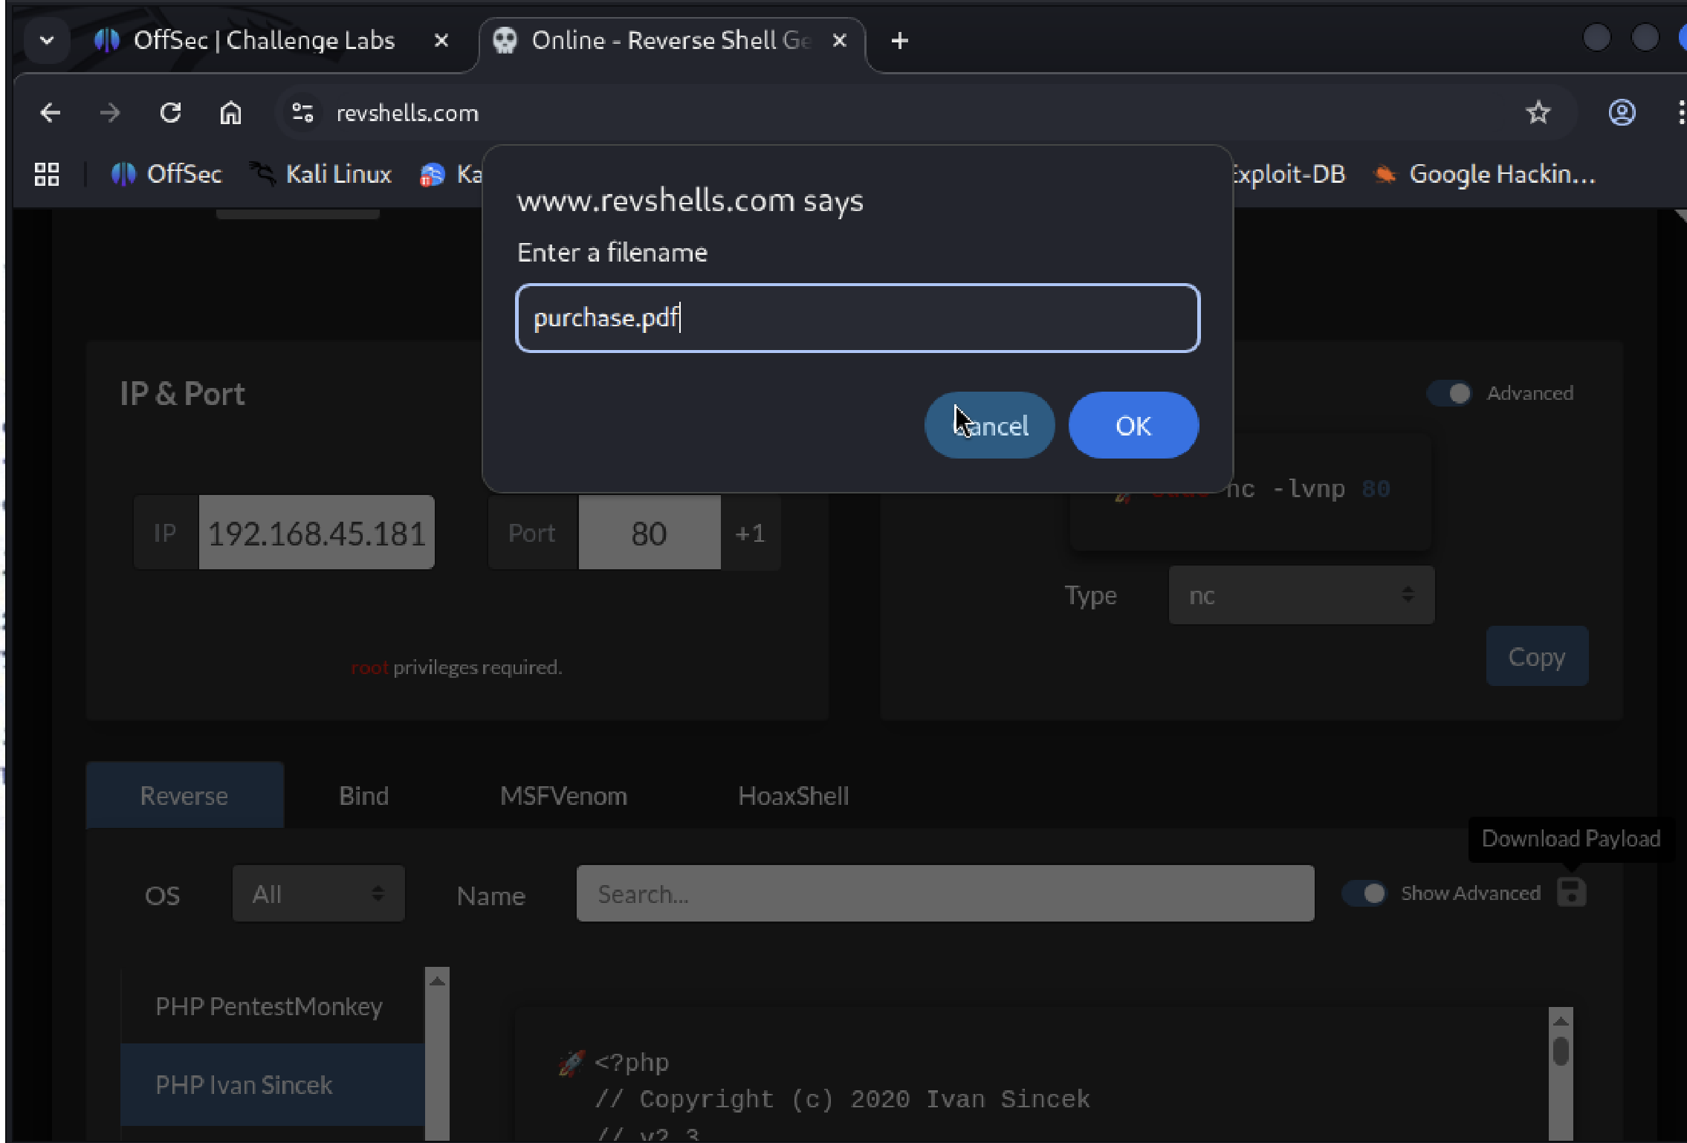Click the port +1 increment button

(x=750, y=533)
